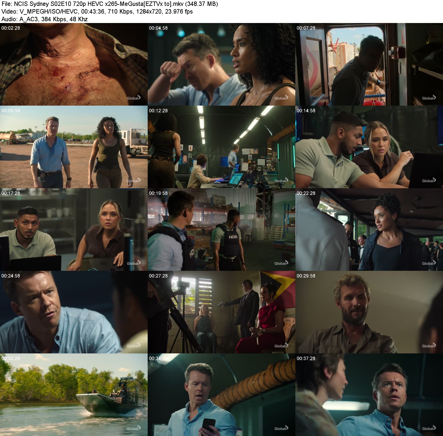Pick the frame at 00:34:58
The image size is (443, 436).
(221, 395)
